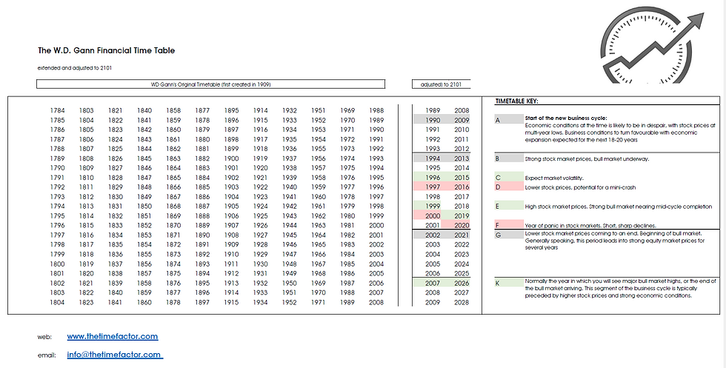Select the cell containing year 1830
The image size is (726, 368).
coord(116,197)
